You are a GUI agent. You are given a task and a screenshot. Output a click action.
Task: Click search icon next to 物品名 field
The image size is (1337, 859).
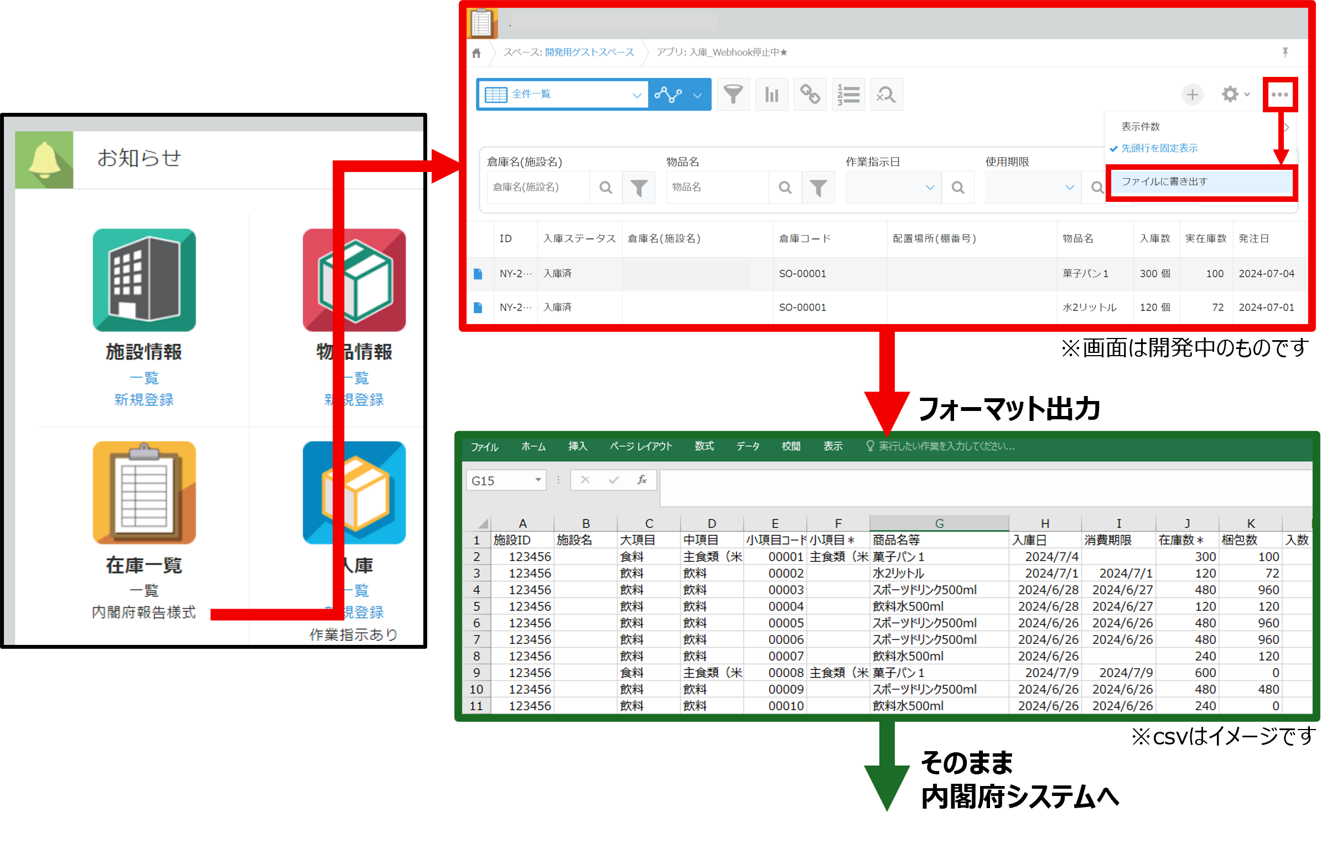(x=785, y=188)
